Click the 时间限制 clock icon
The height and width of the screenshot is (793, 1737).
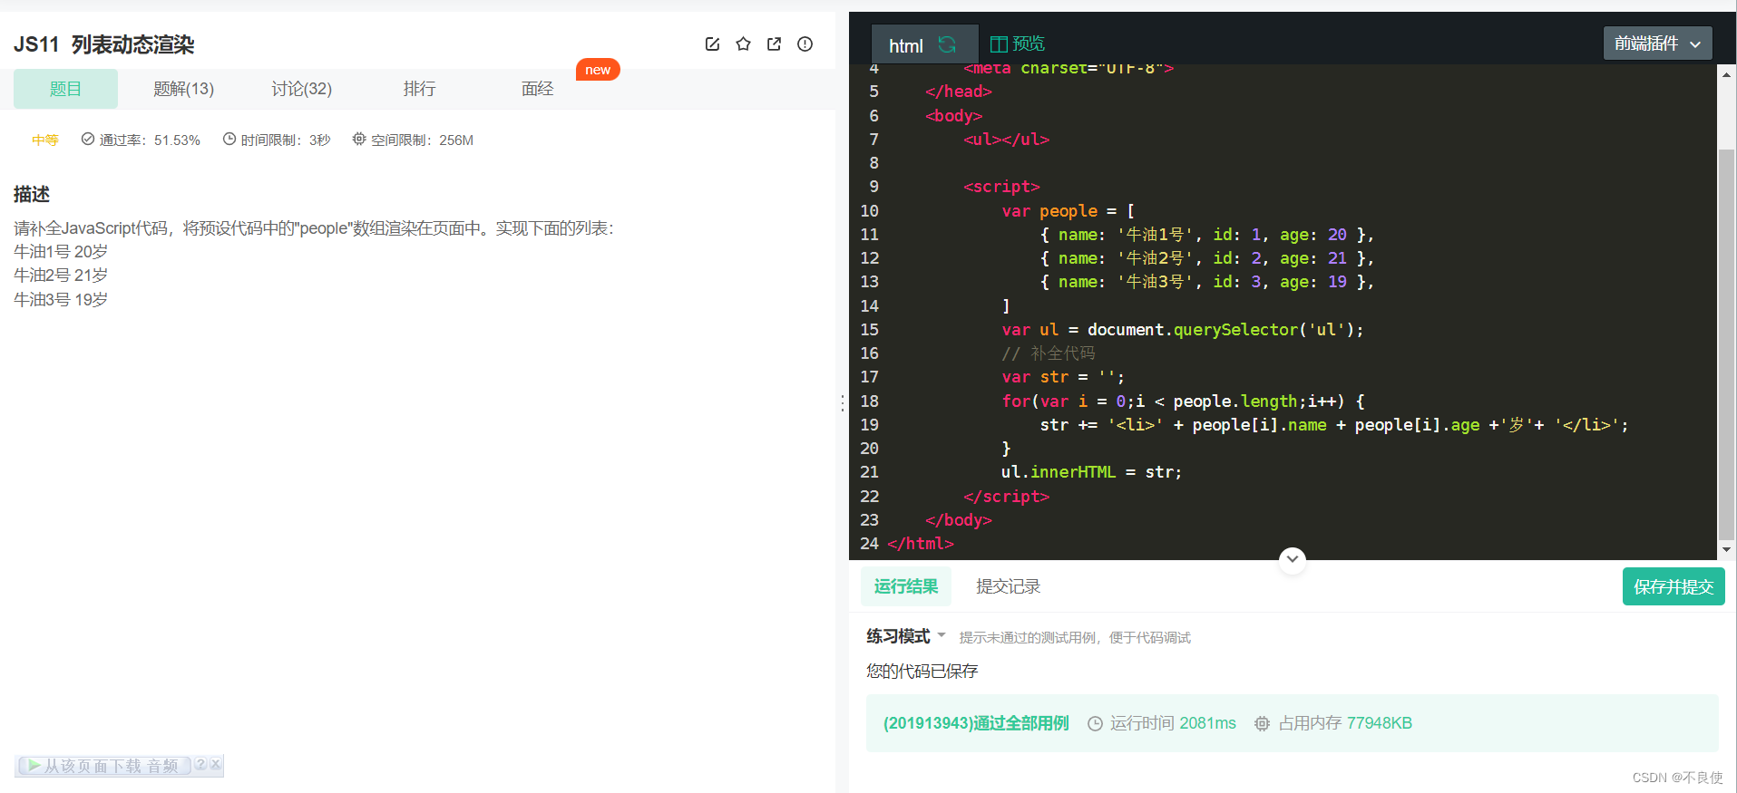click(x=229, y=139)
